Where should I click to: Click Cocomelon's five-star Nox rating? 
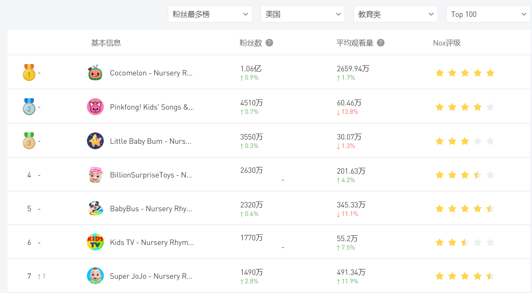point(464,73)
